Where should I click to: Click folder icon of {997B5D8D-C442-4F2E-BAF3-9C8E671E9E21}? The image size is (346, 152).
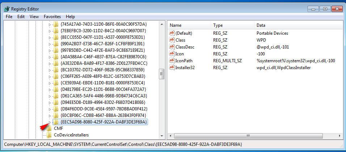coord(56,50)
